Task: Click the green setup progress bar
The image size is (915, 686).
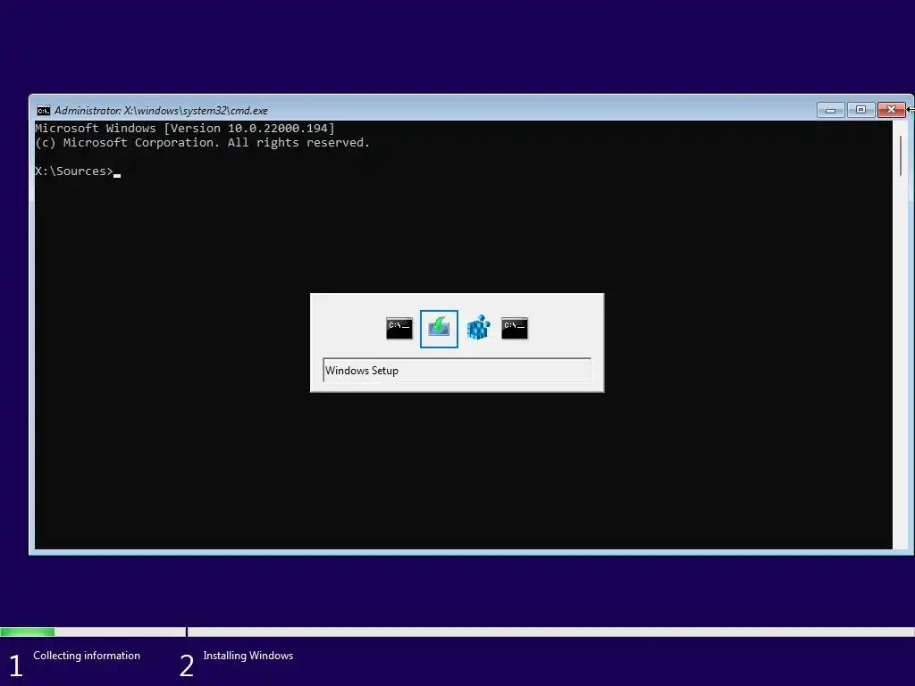Action: pos(28,632)
